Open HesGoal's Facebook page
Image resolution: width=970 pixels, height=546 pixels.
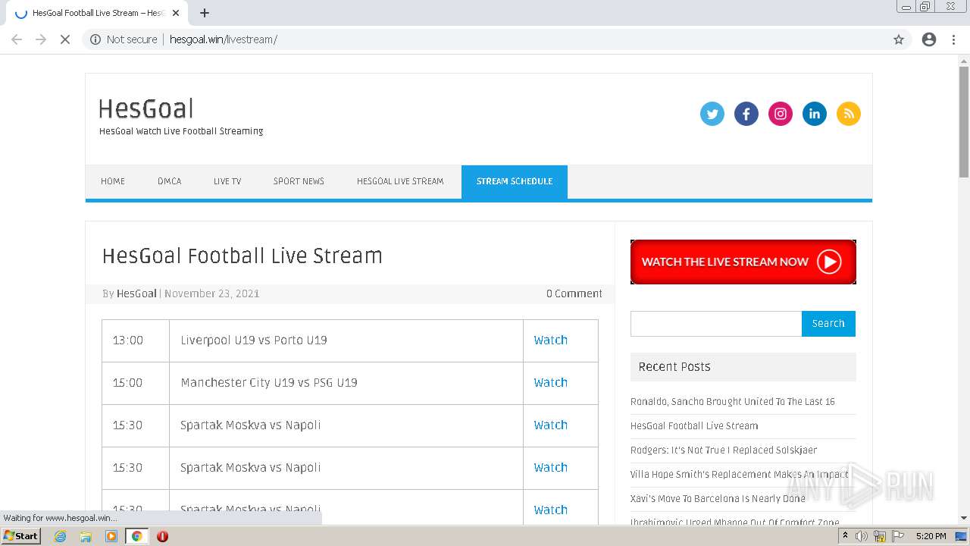click(x=746, y=114)
